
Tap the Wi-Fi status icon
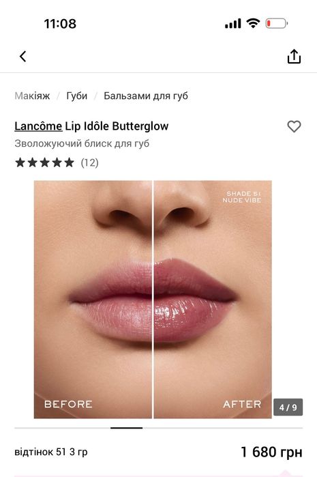click(x=253, y=23)
